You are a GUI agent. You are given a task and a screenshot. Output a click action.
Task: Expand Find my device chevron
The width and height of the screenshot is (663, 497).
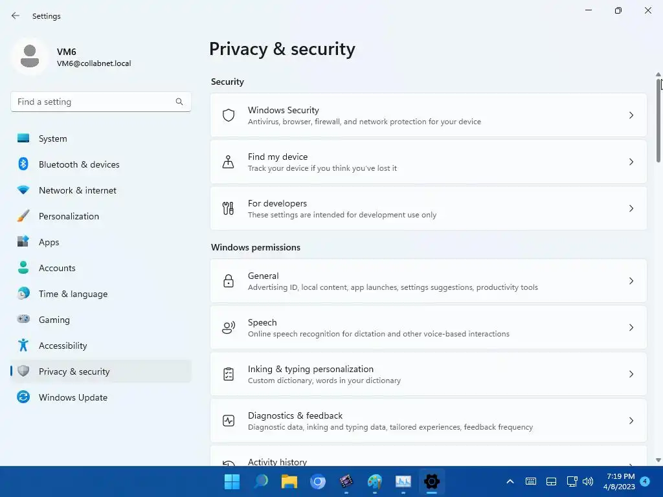pyautogui.click(x=631, y=161)
